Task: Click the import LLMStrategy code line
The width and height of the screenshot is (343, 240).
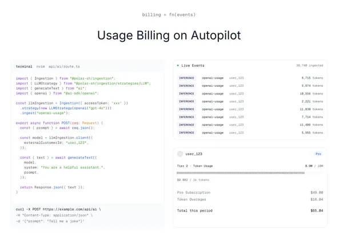Action: (83, 83)
